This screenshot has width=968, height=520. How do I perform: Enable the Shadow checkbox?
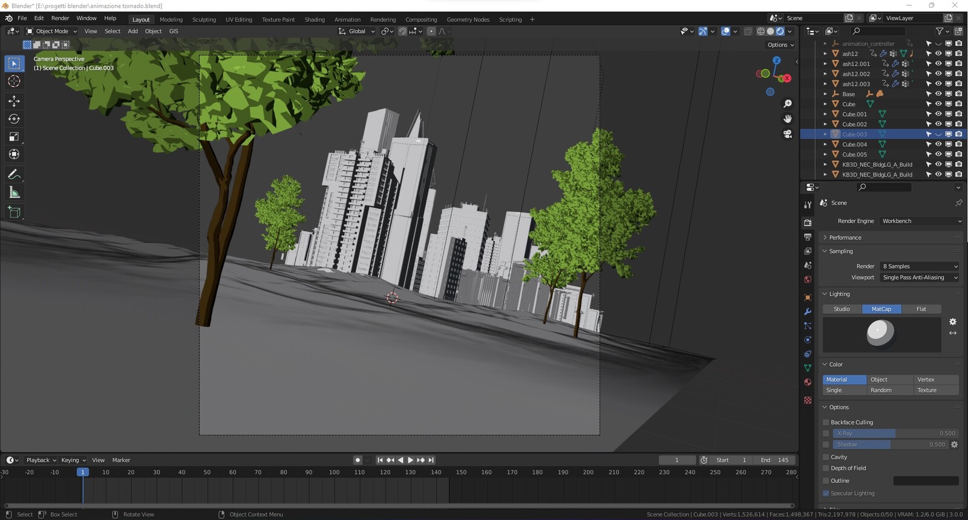(x=826, y=444)
